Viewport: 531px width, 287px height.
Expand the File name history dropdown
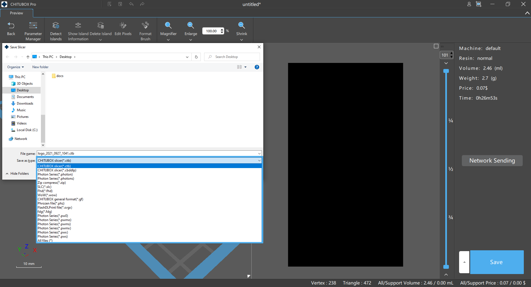[259, 153]
